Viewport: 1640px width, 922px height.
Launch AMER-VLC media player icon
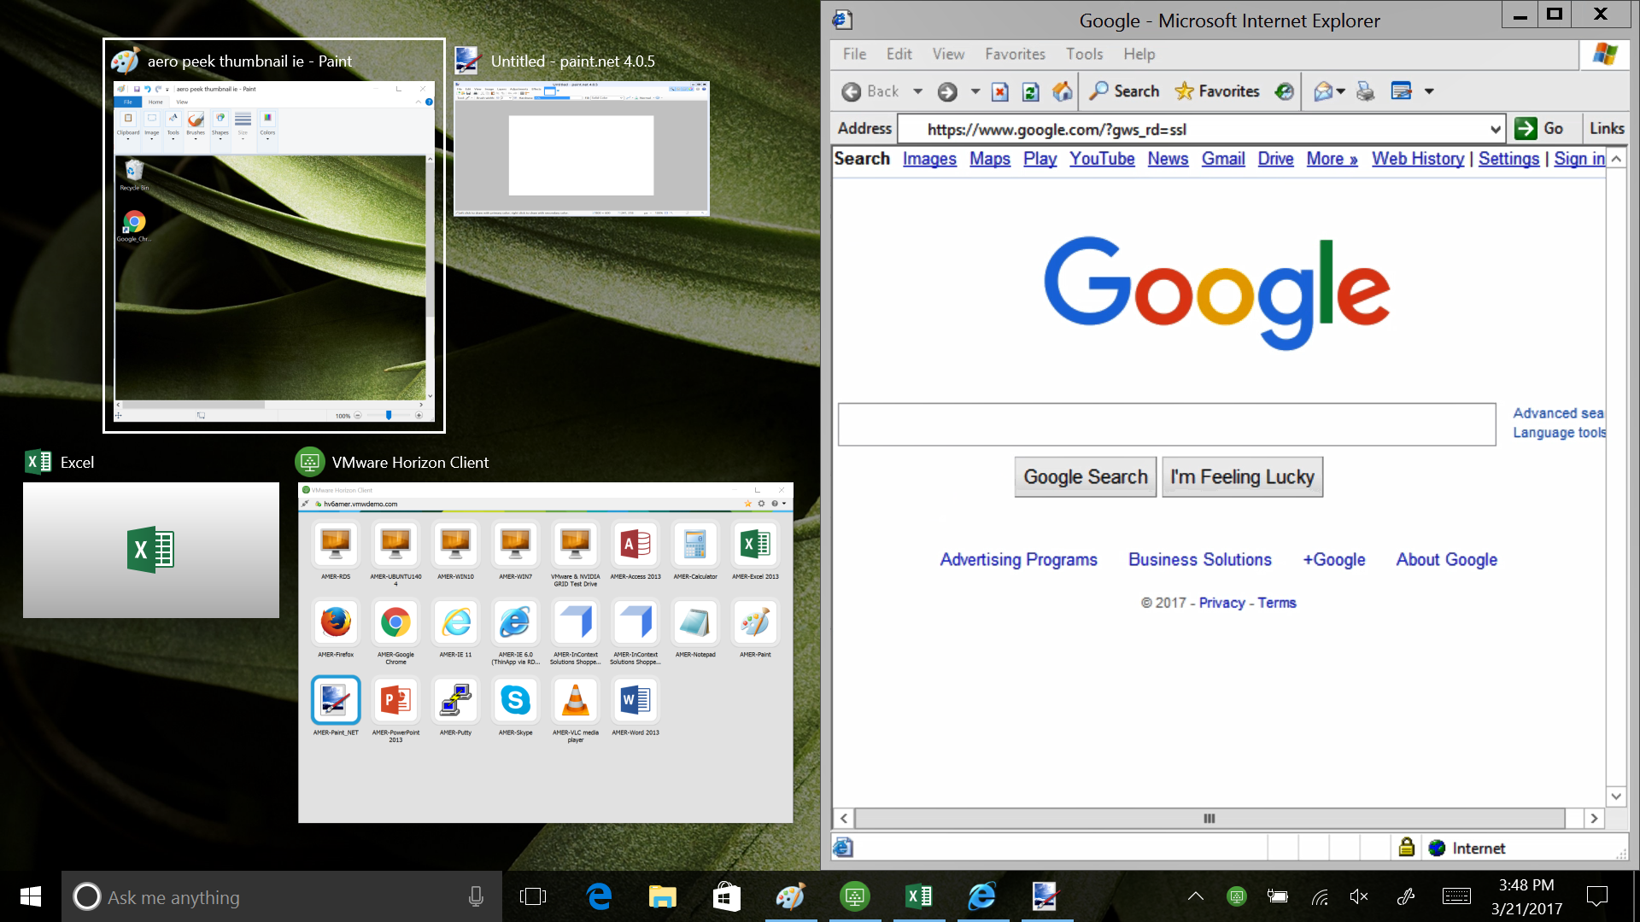tap(576, 700)
